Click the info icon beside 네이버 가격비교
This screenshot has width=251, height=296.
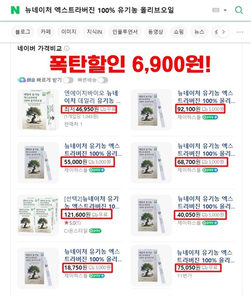(67, 49)
